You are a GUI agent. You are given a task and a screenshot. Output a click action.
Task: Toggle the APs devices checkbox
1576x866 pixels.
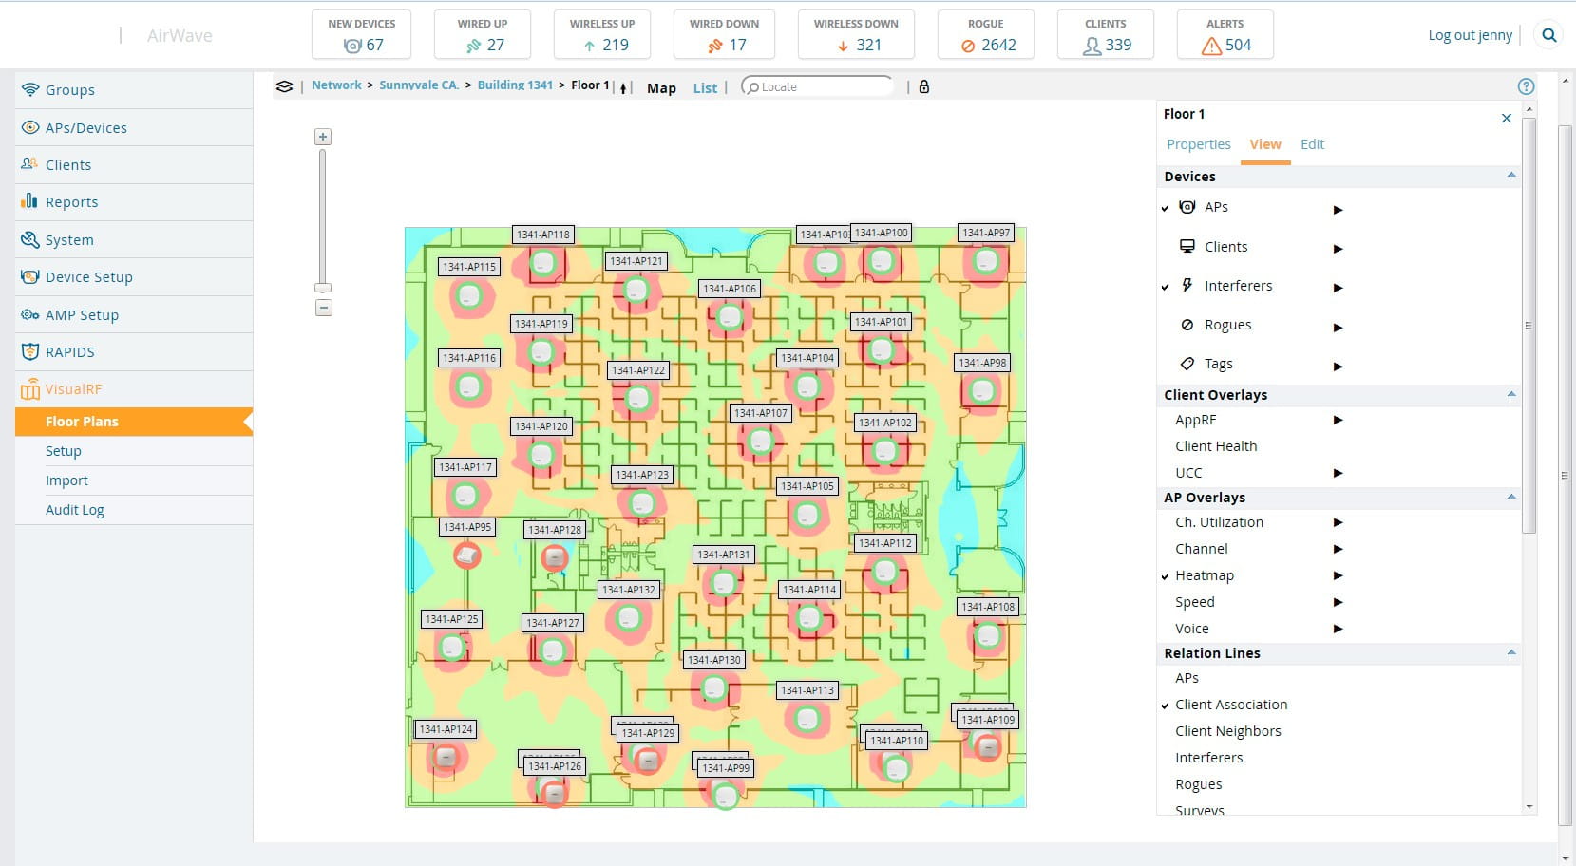click(1166, 208)
